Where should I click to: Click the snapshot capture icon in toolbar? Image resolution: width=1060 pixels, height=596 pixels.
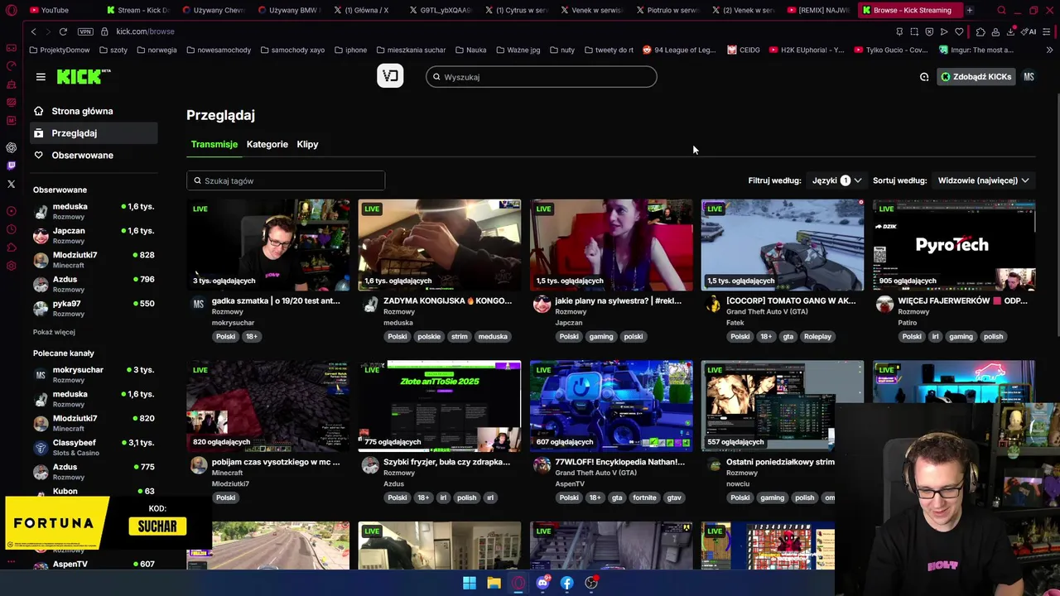click(914, 31)
